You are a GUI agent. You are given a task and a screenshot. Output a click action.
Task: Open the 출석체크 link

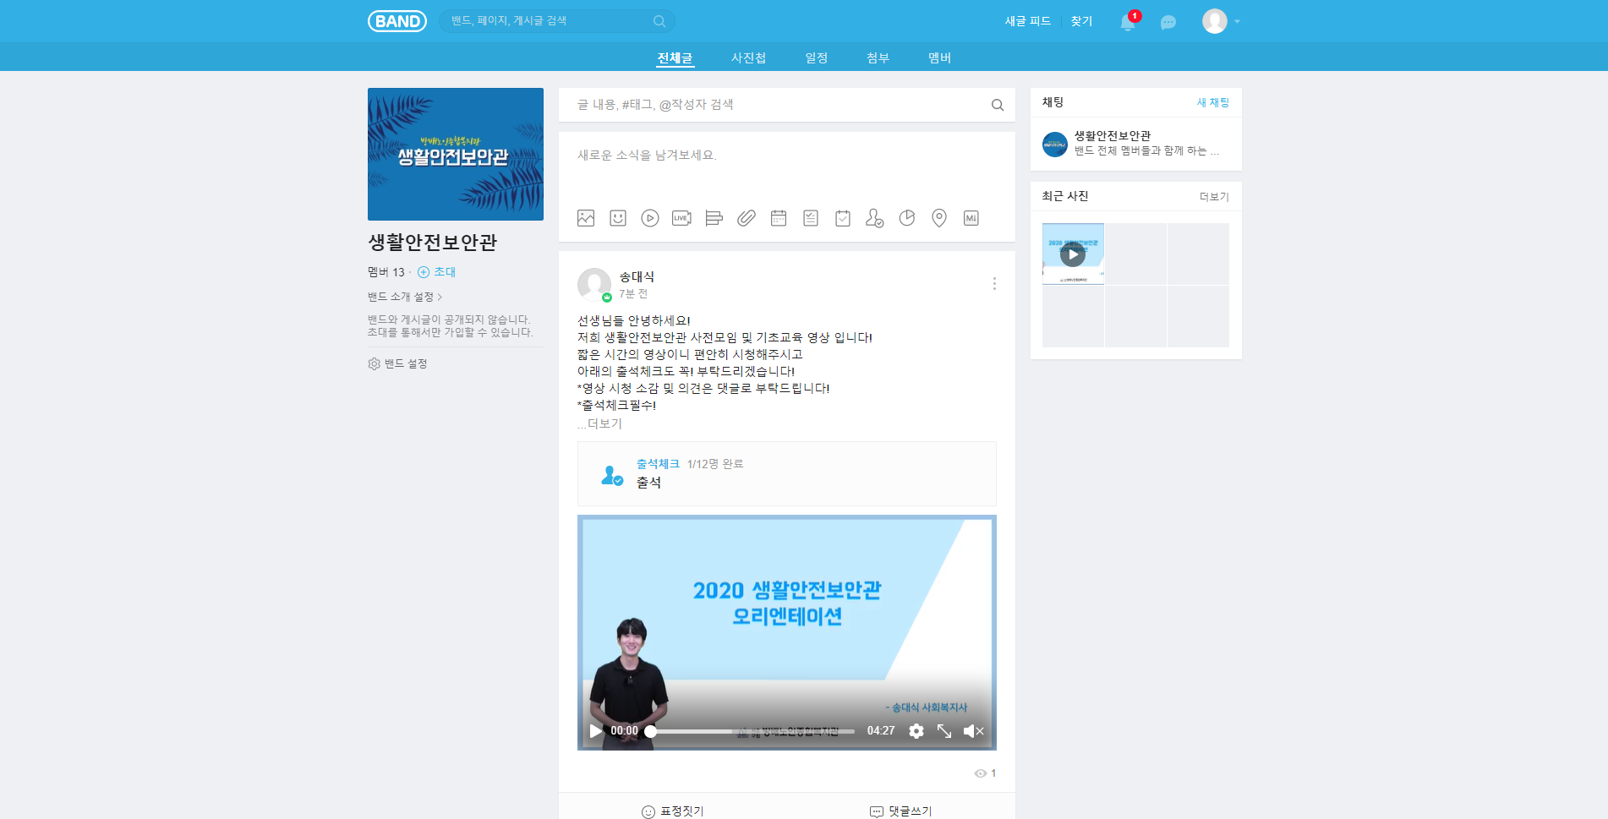(658, 464)
